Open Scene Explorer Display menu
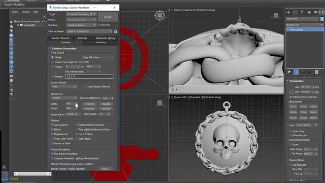The image size is (325, 183). tap(26, 12)
